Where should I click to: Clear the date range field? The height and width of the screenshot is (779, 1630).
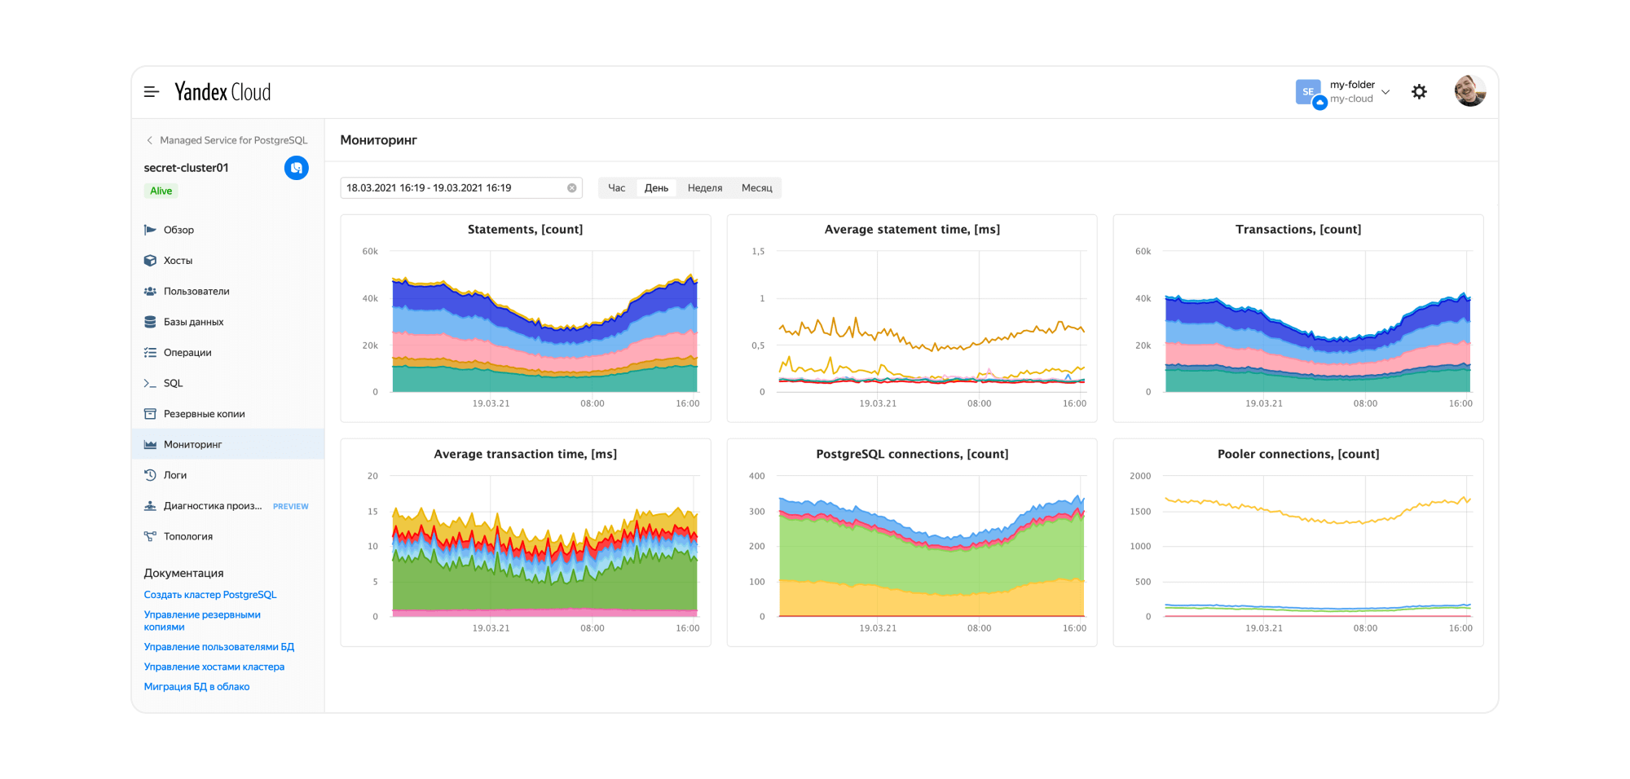(x=572, y=188)
